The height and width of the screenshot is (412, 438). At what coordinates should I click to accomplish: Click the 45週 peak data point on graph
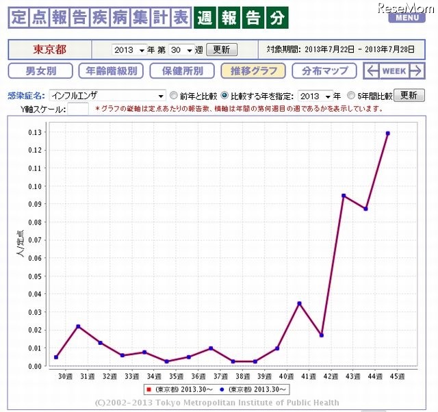tap(387, 133)
